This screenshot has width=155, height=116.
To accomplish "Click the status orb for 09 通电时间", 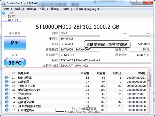I will (x=7, y=98).
